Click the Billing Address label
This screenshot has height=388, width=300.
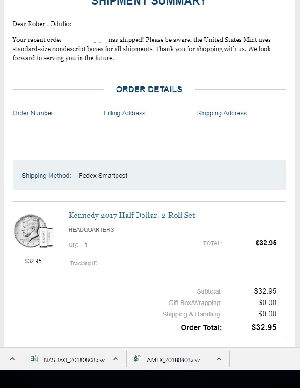pyautogui.click(x=125, y=114)
